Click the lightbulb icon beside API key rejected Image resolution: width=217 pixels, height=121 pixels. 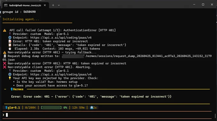pyautogui.click(x=10, y=78)
